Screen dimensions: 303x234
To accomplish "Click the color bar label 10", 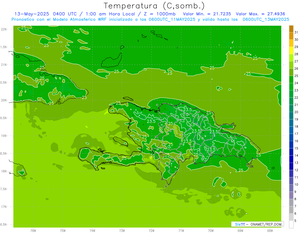I will [x=296, y=185].
